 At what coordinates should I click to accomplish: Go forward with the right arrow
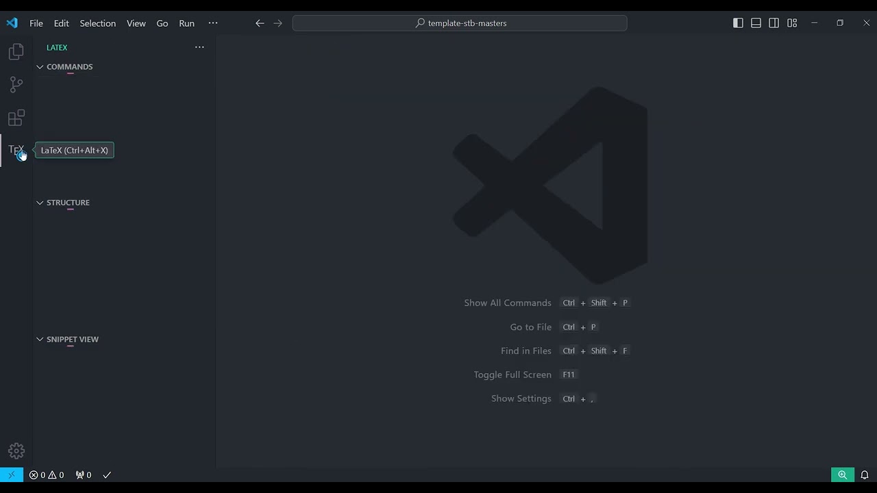pyautogui.click(x=277, y=23)
